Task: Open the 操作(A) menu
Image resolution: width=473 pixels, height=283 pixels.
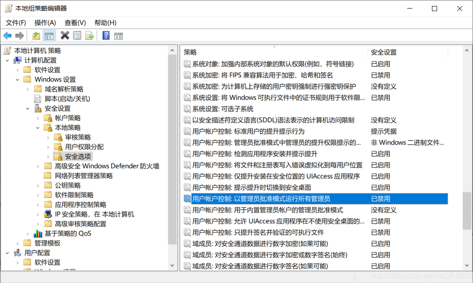Action: tap(45, 23)
